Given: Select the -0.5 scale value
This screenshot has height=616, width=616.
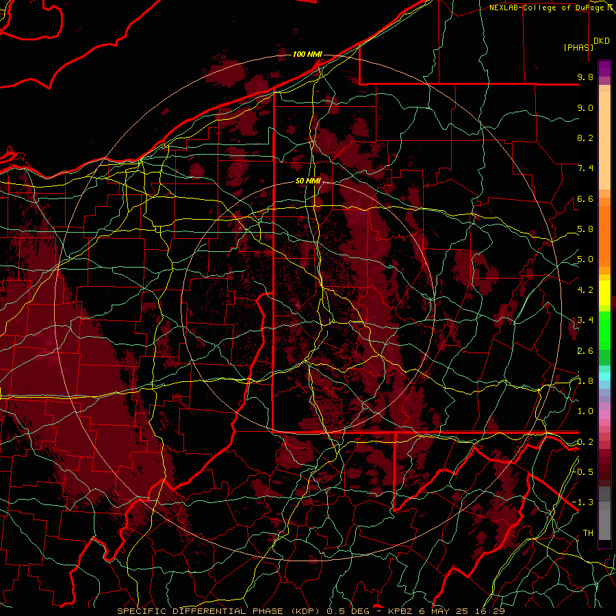Looking at the screenshot, I should 583,472.
